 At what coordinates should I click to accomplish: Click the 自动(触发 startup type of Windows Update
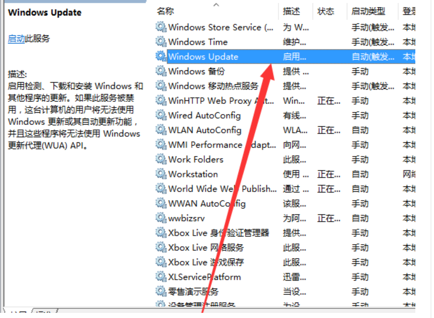click(373, 57)
